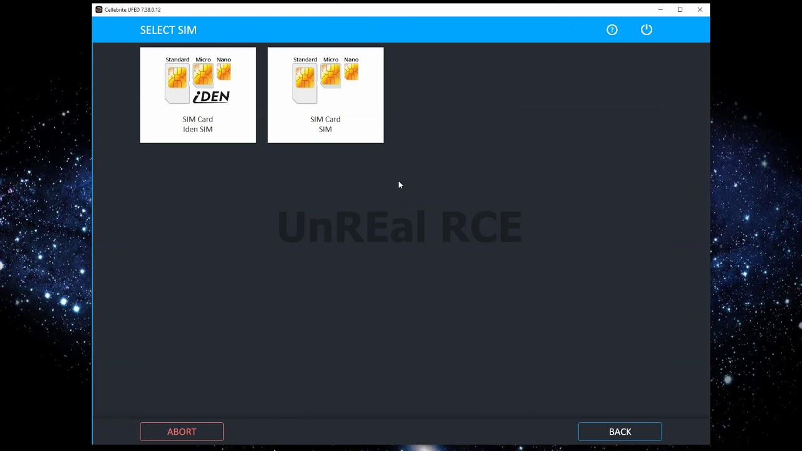Open the help question mark icon
The height and width of the screenshot is (451, 802).
click(x=612, y=30)
